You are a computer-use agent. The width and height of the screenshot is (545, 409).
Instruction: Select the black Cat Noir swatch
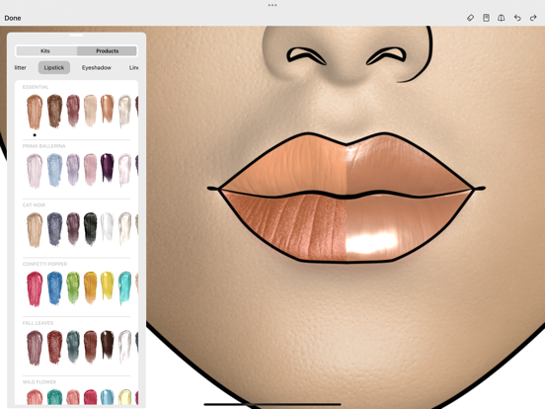point(91,228)
